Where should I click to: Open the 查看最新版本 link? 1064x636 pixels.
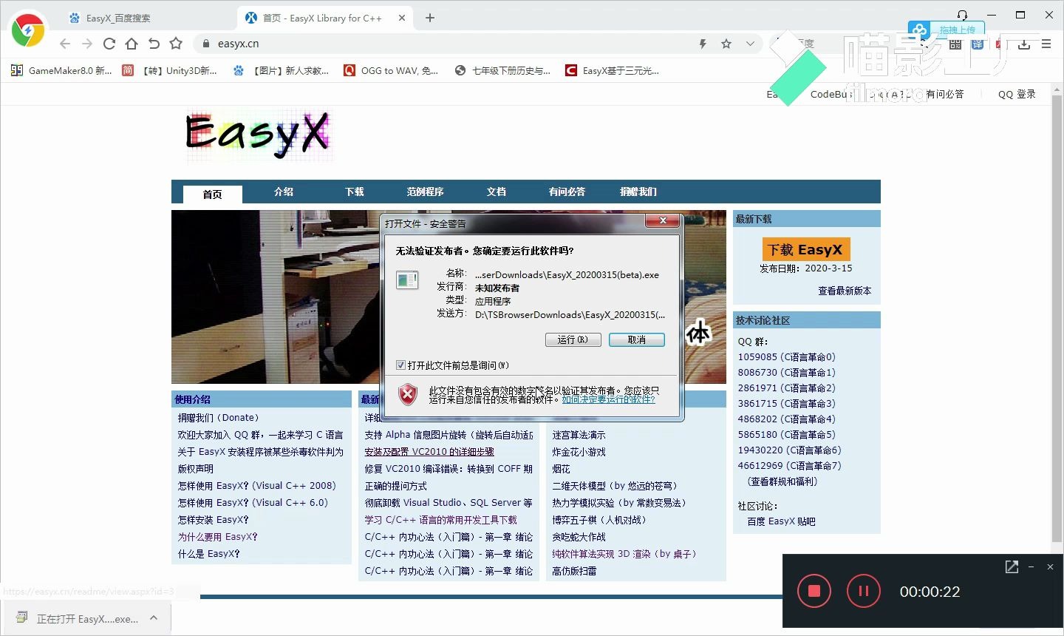pyautogui.click(x=845, y=291)
